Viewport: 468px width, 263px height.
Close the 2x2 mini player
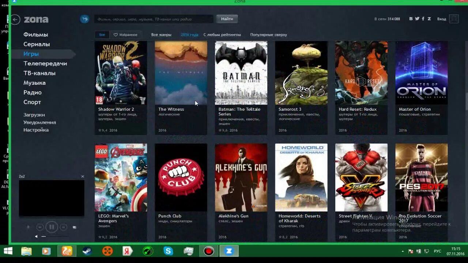[x=83, y=176]
